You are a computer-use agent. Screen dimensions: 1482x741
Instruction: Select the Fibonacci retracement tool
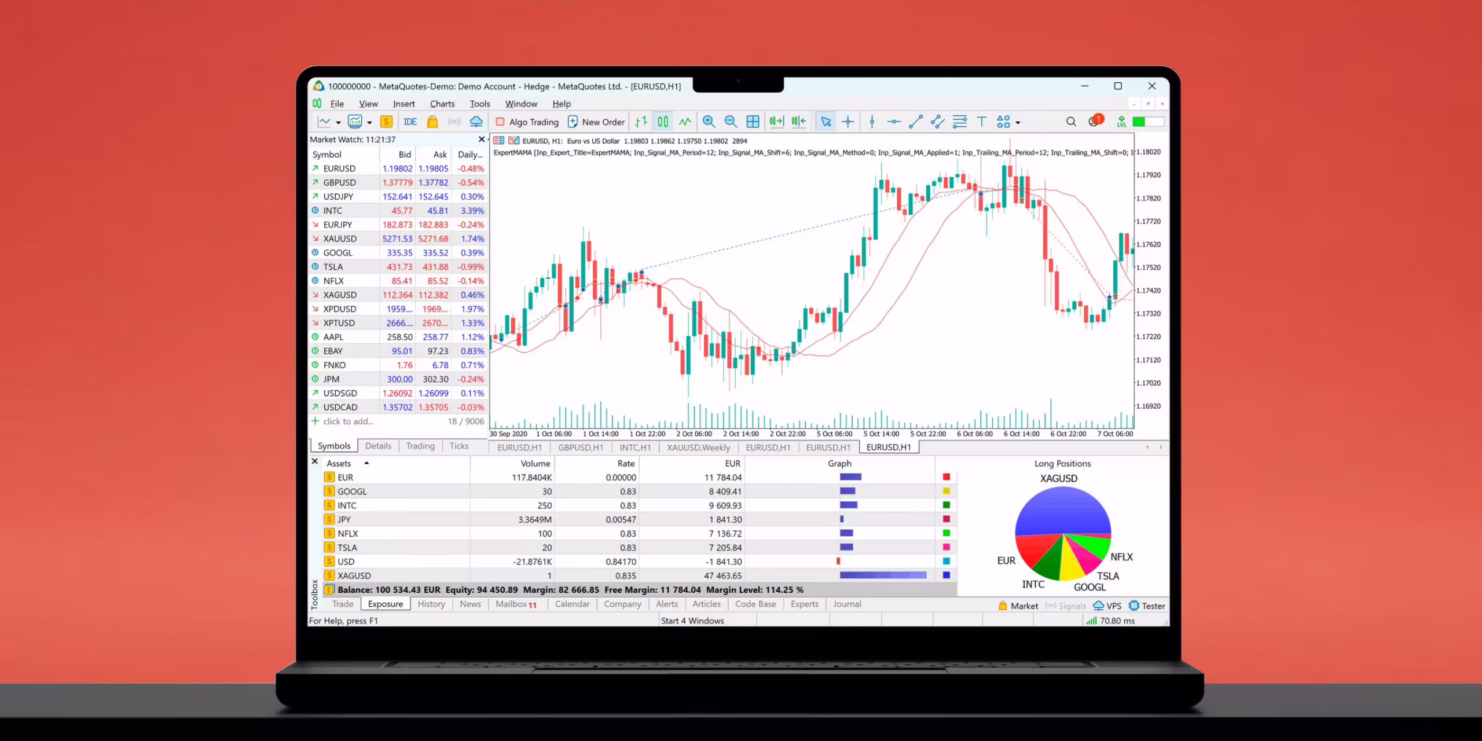(960, 122)
